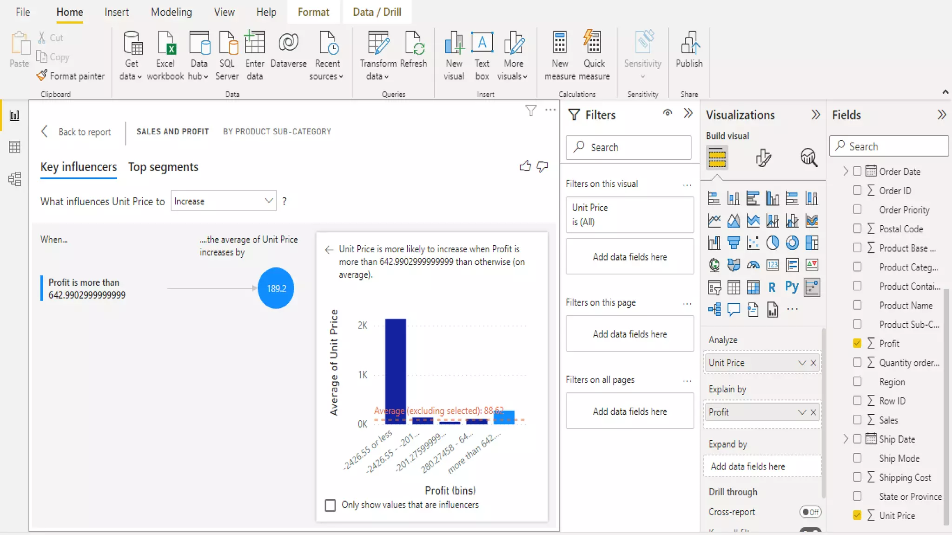This screenshot has height=535, width=952.
Task: Collapse the Visualizations pane with chevrons
Action: coord(815,115)
